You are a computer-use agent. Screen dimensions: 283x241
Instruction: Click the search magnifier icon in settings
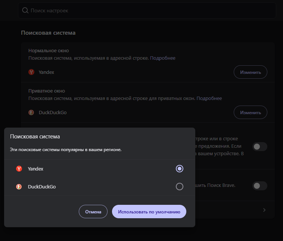click(x=25, y=10)
